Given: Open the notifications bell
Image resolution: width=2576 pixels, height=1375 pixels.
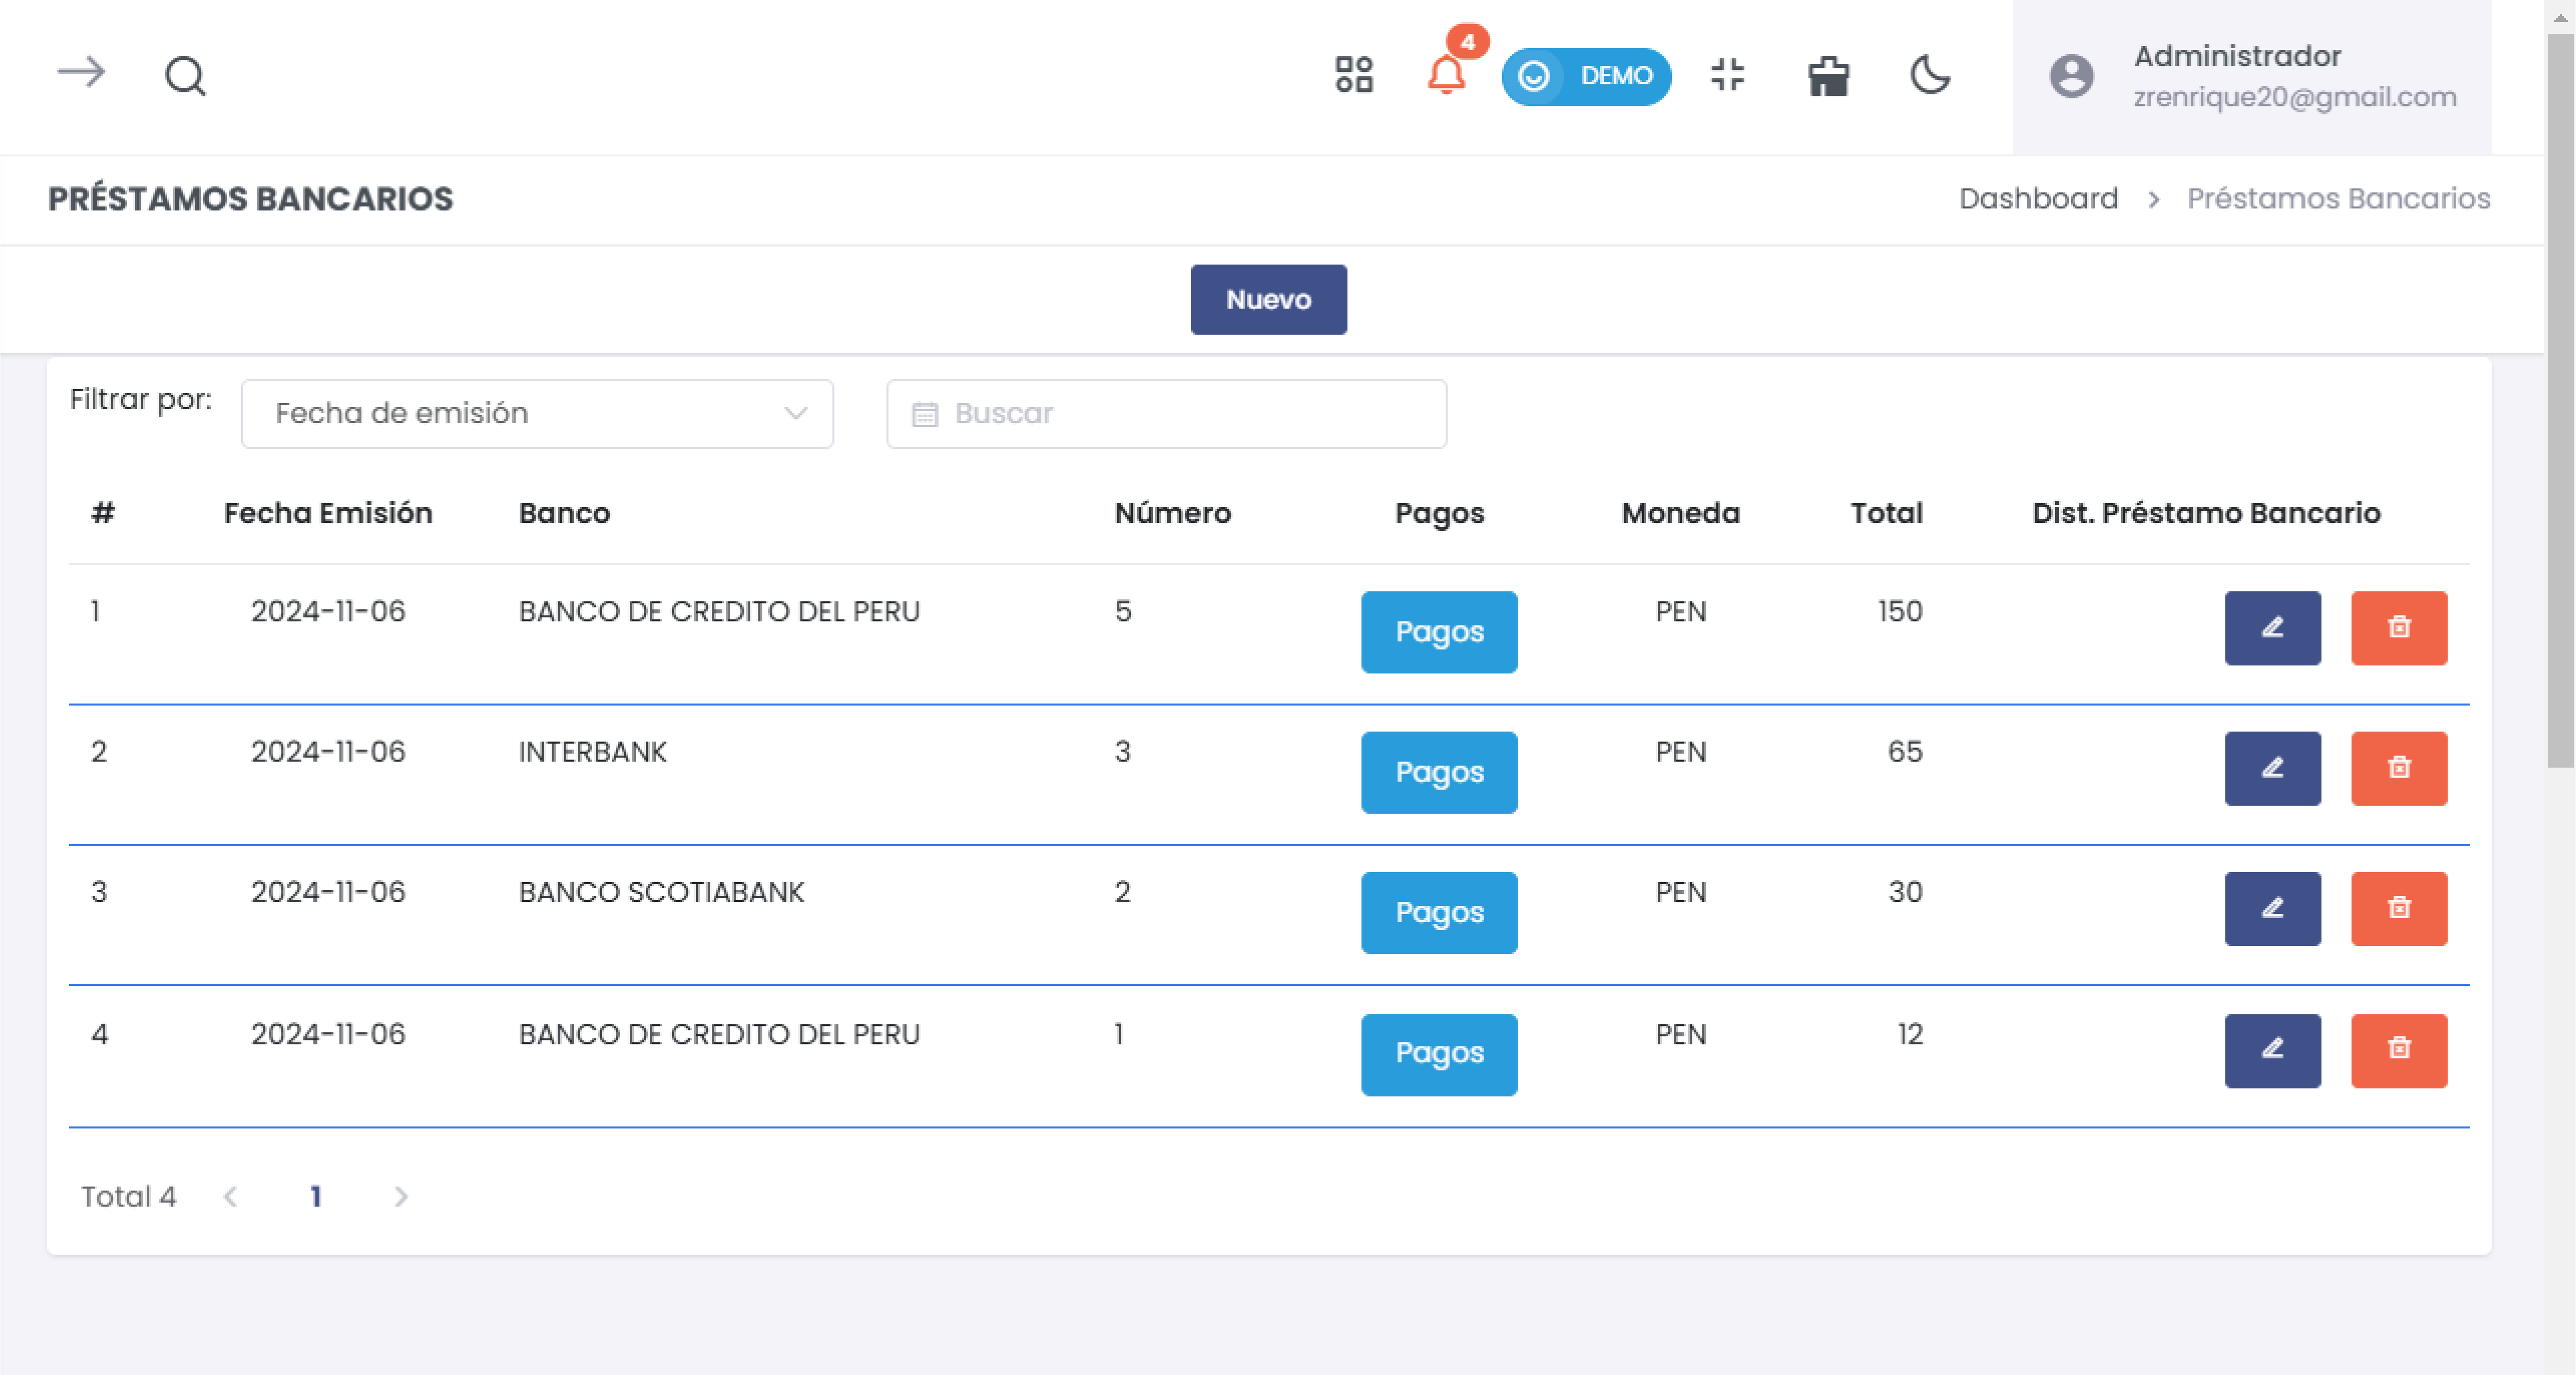Looking at the screenshot, I should click(x=1446, y=75).
